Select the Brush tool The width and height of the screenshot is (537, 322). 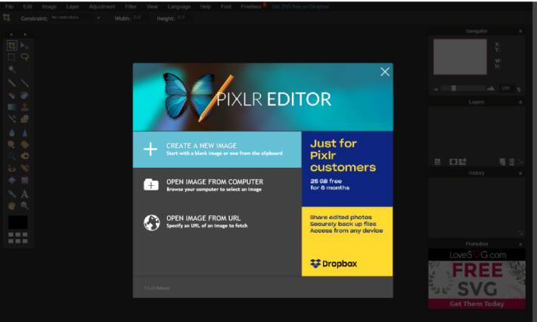coord(24,82)
